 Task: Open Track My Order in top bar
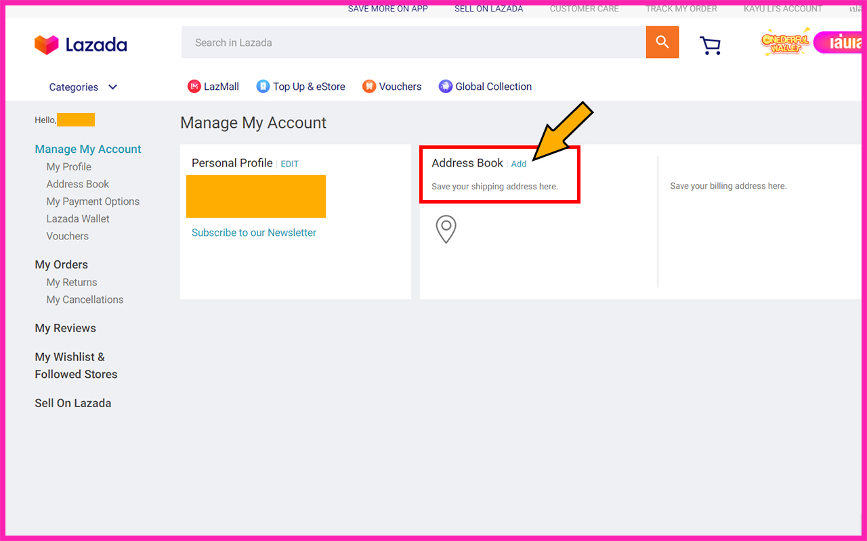681,9
